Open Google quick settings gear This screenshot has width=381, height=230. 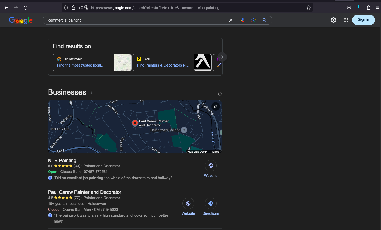(x=333, y=20)
